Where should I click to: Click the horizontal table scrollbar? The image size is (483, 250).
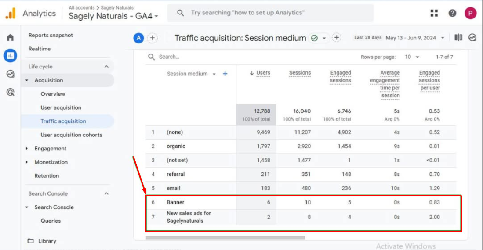tap(225, 238)
